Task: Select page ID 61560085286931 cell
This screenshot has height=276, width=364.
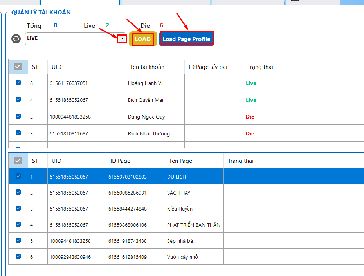Action: click(x=135, y=193)
